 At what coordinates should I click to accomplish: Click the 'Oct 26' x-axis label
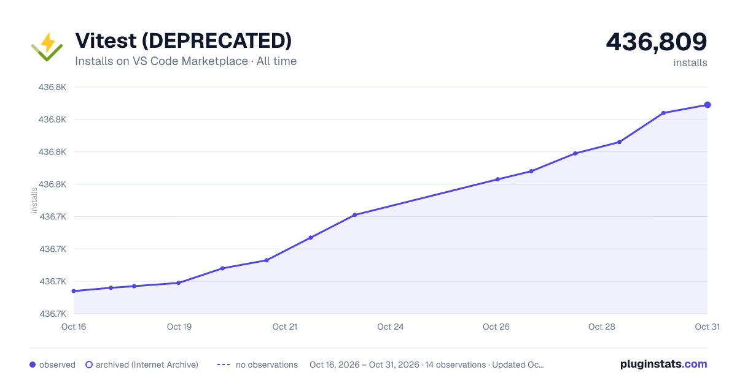click(496, 327)
